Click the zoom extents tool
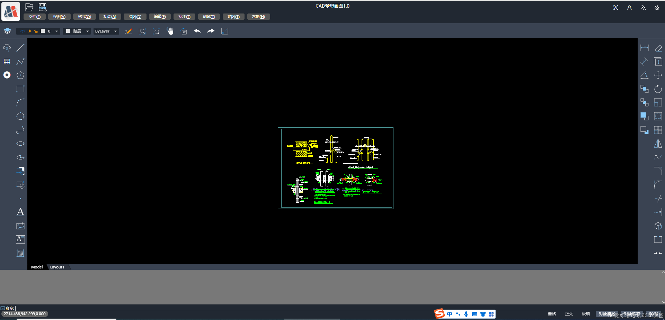 tap(156, 31)
